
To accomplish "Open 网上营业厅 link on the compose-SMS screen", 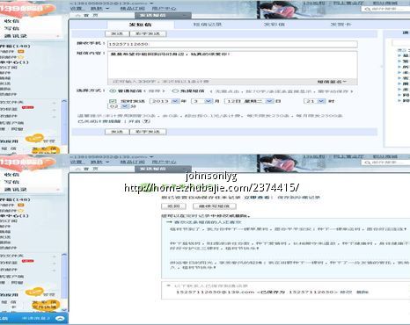I will (x=348, y=3).
